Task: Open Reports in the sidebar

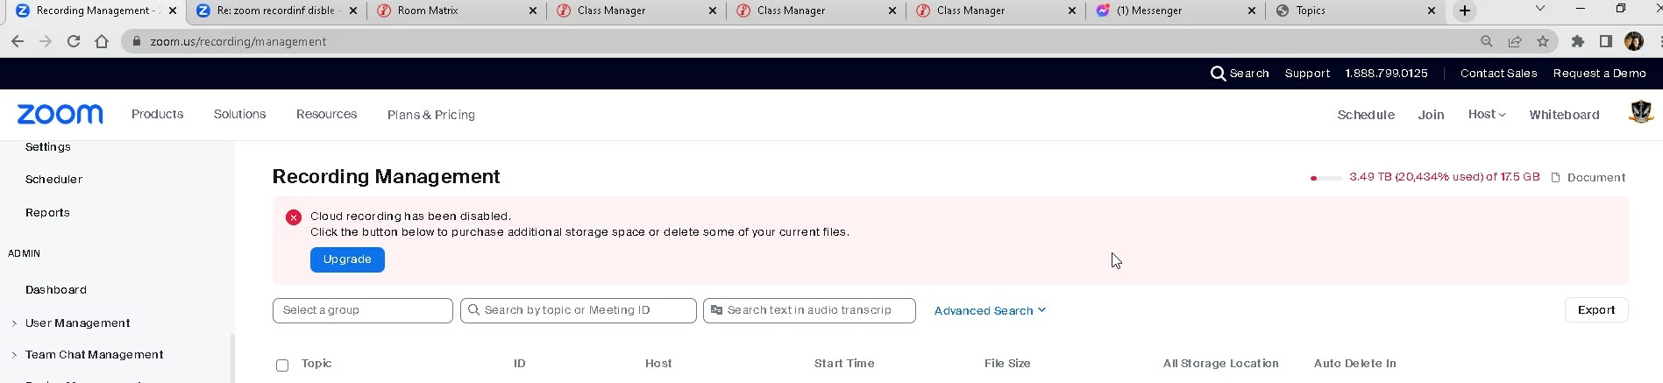Action: pyautogui.click(x=47, y=213)
